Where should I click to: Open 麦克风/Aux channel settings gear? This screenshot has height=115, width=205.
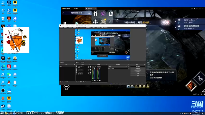(x=93, y=80)
